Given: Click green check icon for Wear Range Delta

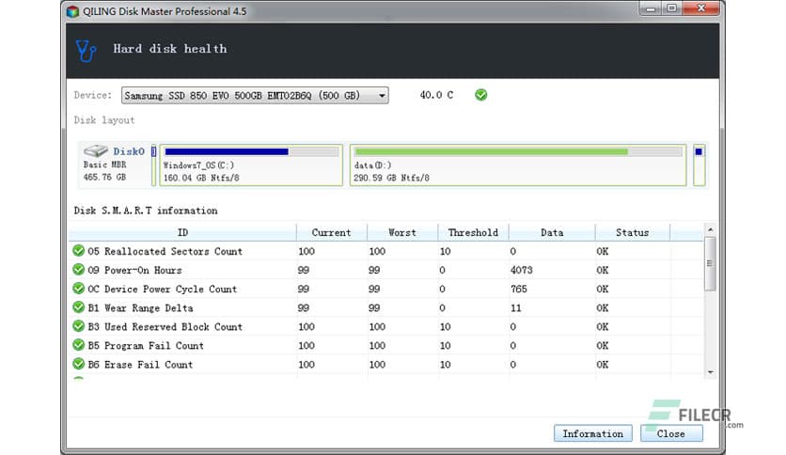Looking at the screenshot, I should (x=78, y=307).
